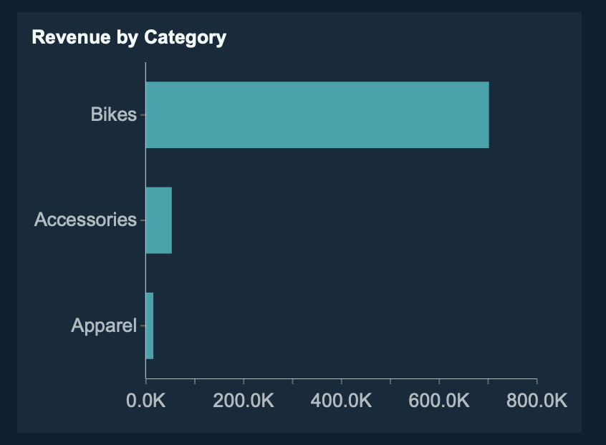Screen dimensions: 606x445
Task: Select the 200.0K axis value label
Action: click(244, 400)
